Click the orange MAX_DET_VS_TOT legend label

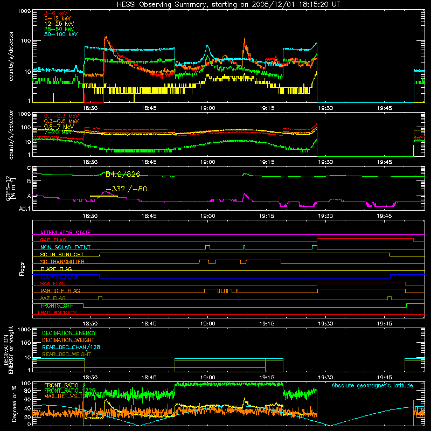point(66,396)
